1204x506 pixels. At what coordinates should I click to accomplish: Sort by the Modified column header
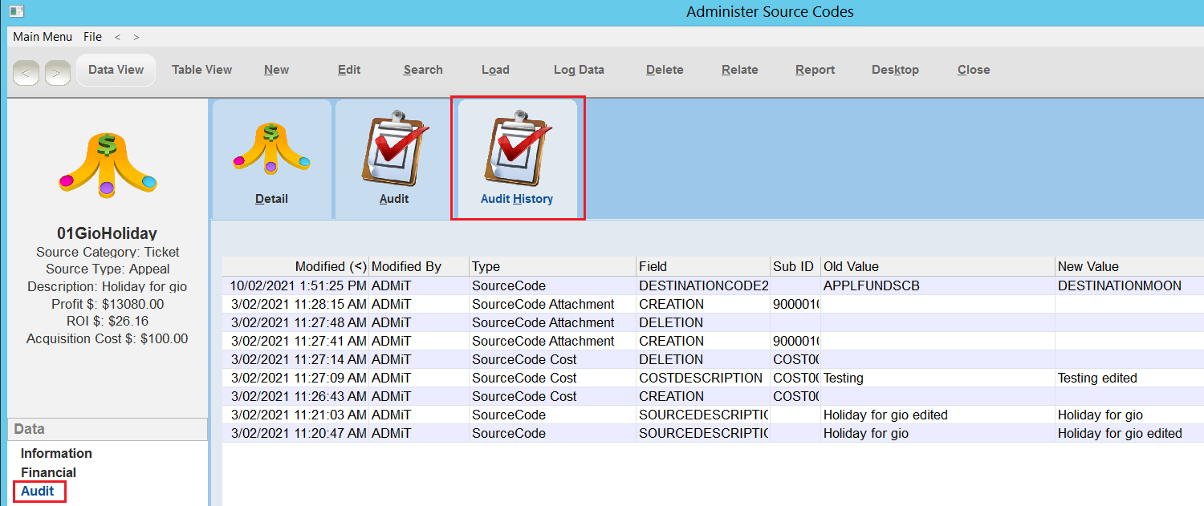click(x=295, y=266)
